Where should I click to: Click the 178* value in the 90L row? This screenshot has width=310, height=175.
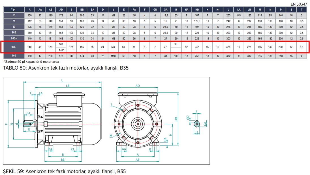(61, 50)
